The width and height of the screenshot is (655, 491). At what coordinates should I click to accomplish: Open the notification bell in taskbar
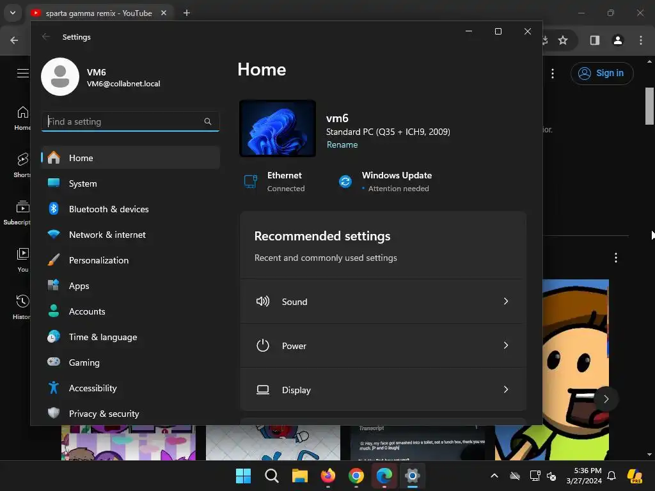coord(612,476)
